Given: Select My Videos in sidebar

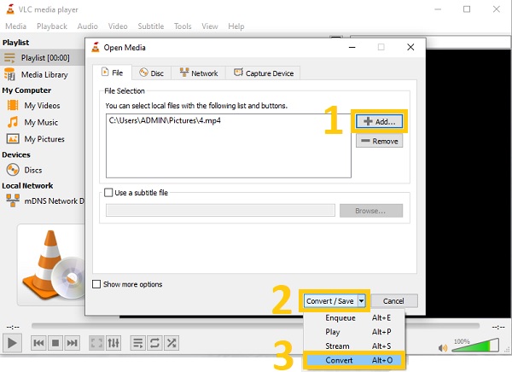Looking at the screenshot, I should pyautogui.click(x=43, y=106).
